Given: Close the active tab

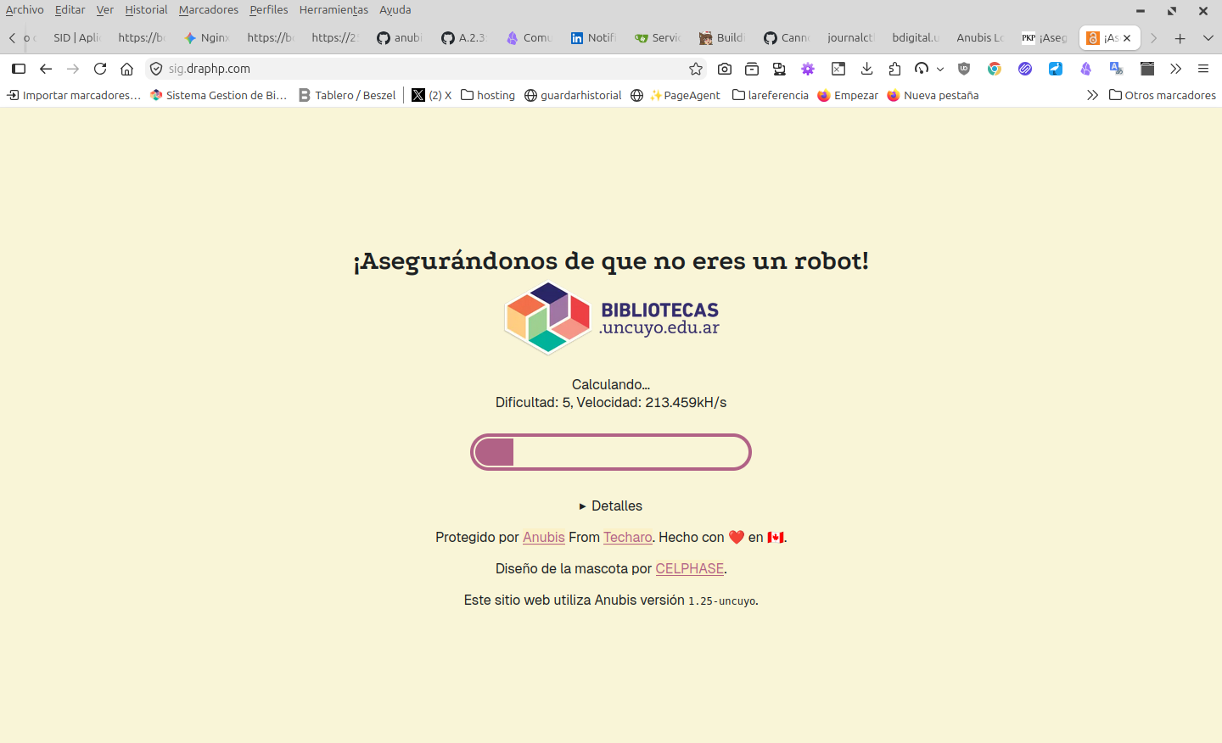Looking at the screenshot, I should pos(1127,38).
